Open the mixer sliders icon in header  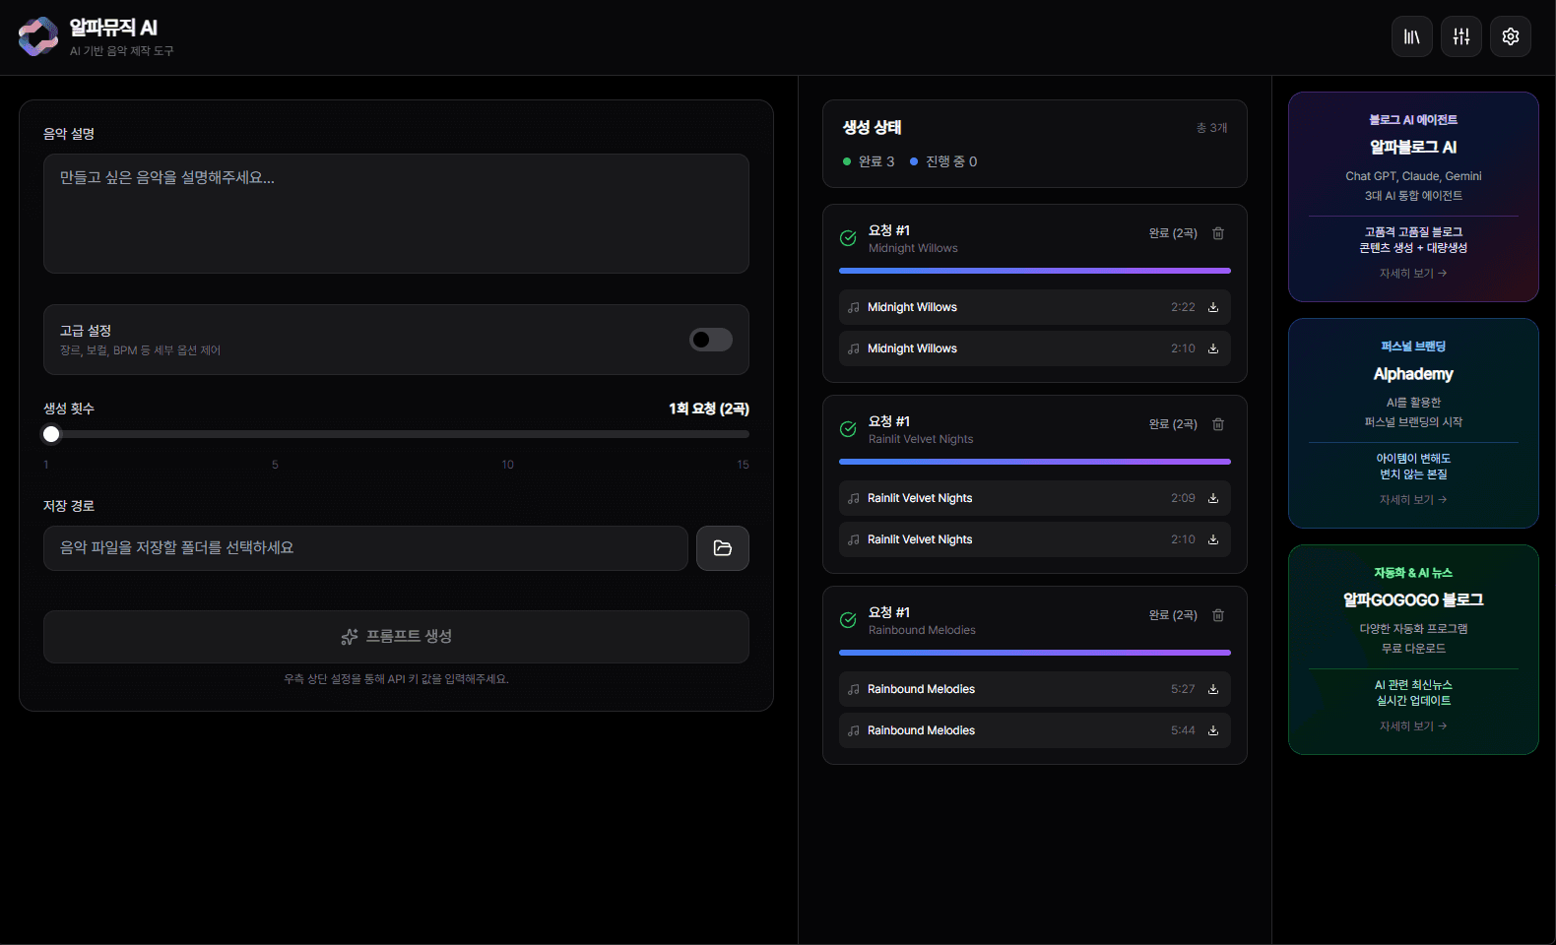(1460, 36)
